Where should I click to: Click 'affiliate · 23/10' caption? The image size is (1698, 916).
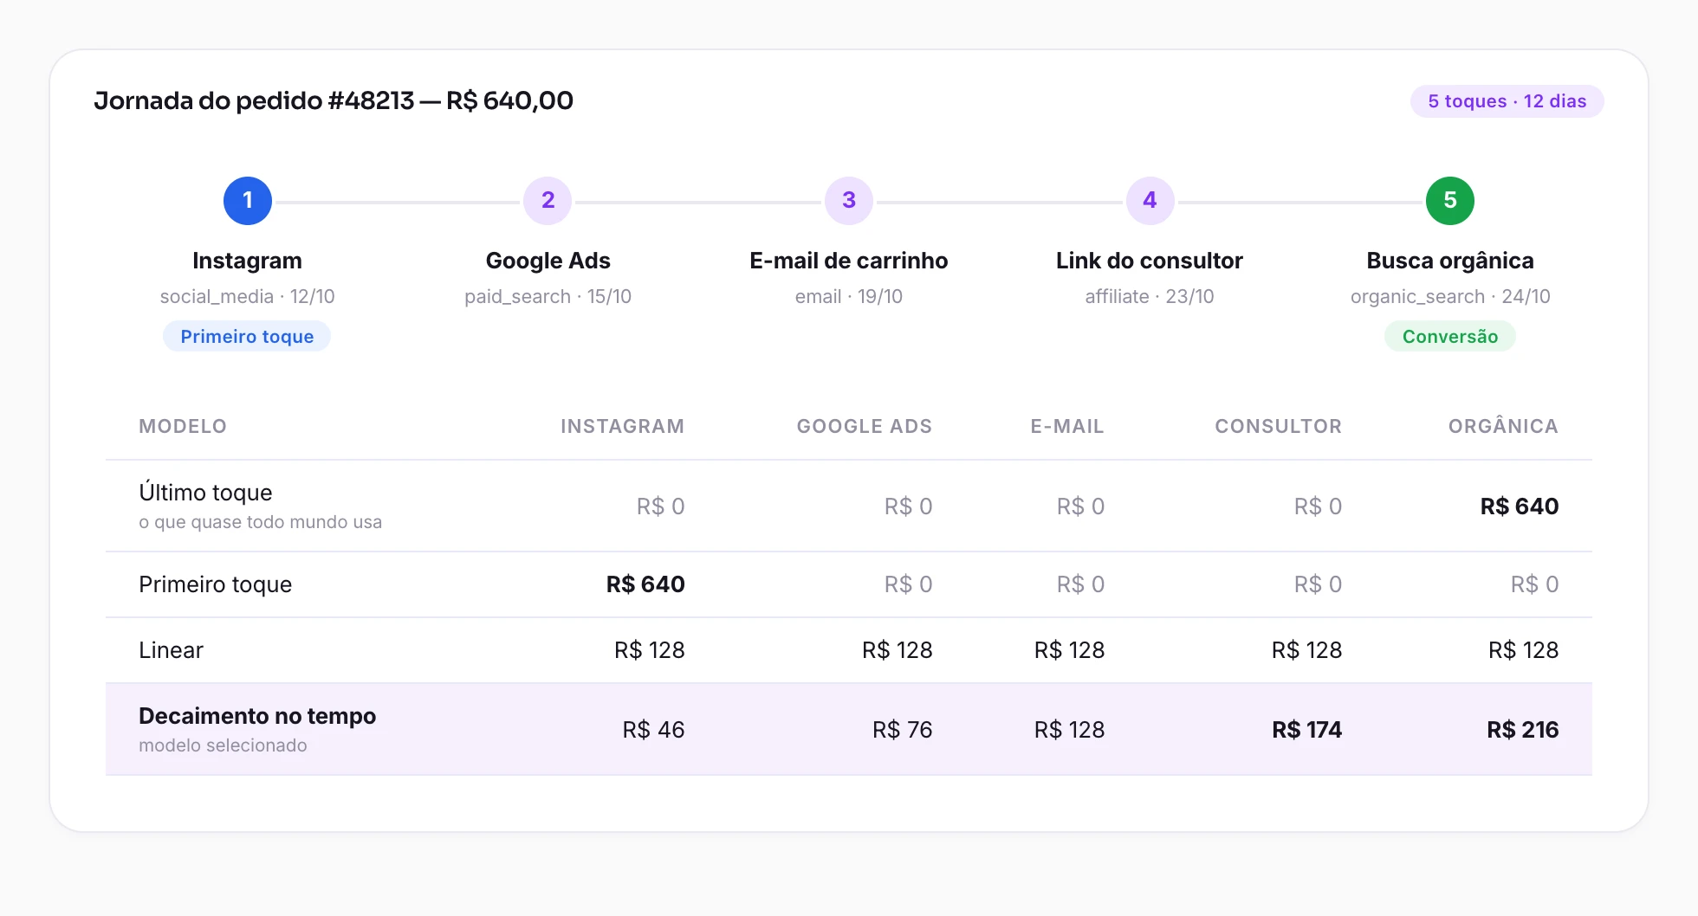click(x=1150, y=296)
